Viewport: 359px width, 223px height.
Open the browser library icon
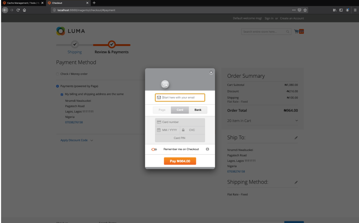[334, 10]
